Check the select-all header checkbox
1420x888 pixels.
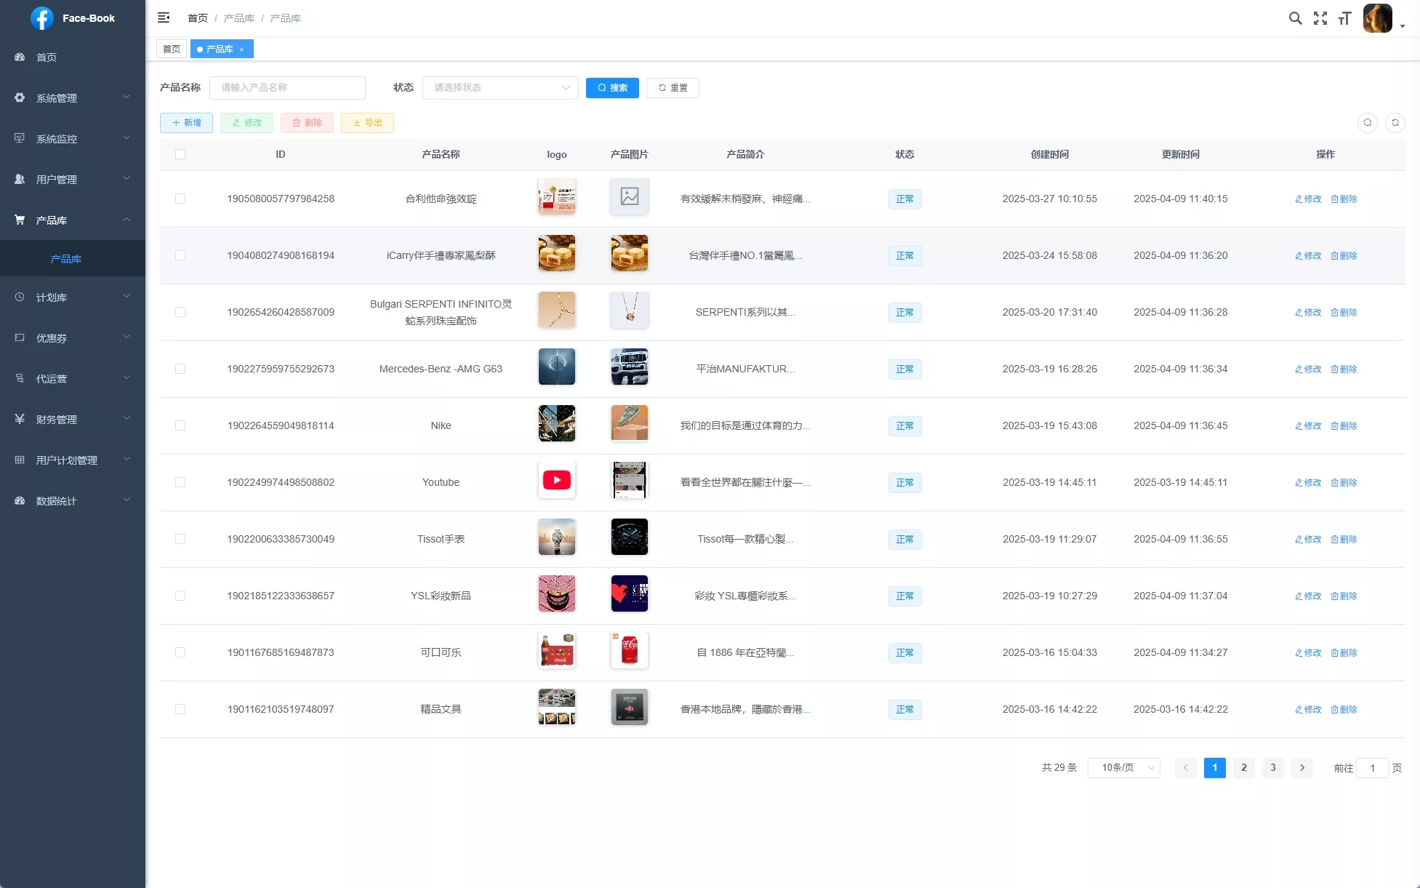(x=180, y=154)
